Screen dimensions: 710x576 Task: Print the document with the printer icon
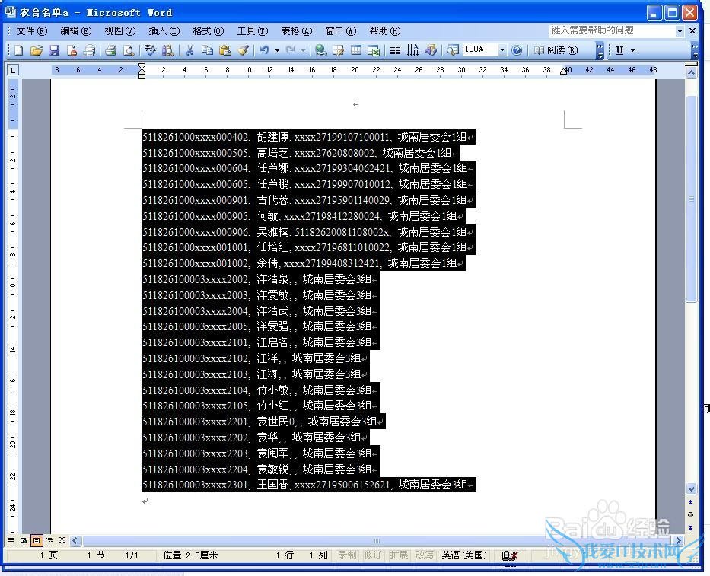(110, 50)
